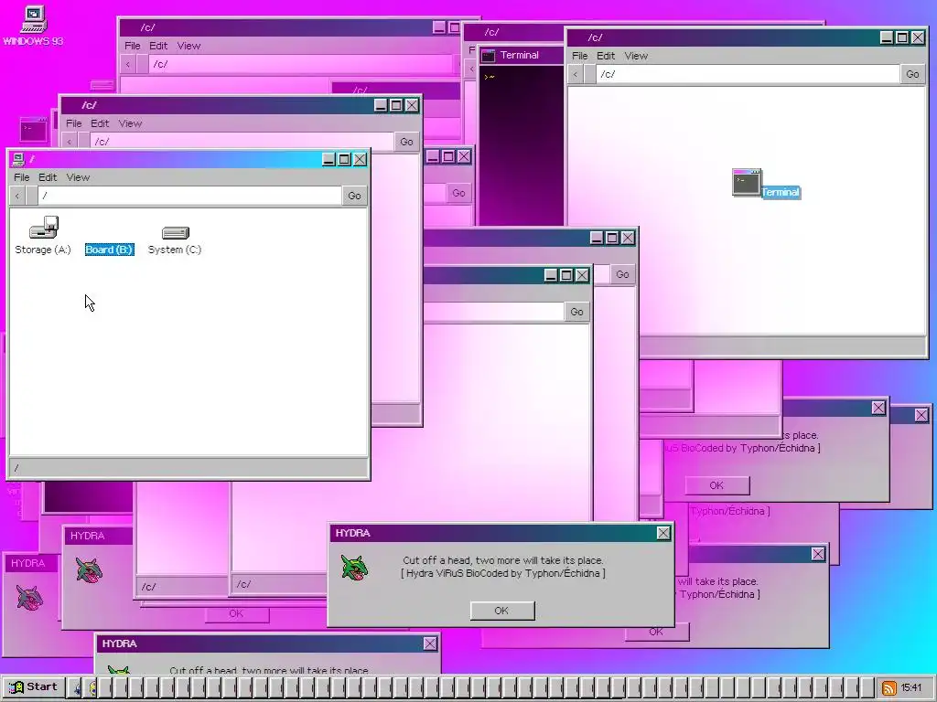Open View menu in the /c/ window containing Terminal icon
937x702 pixels.
point(636,56)
